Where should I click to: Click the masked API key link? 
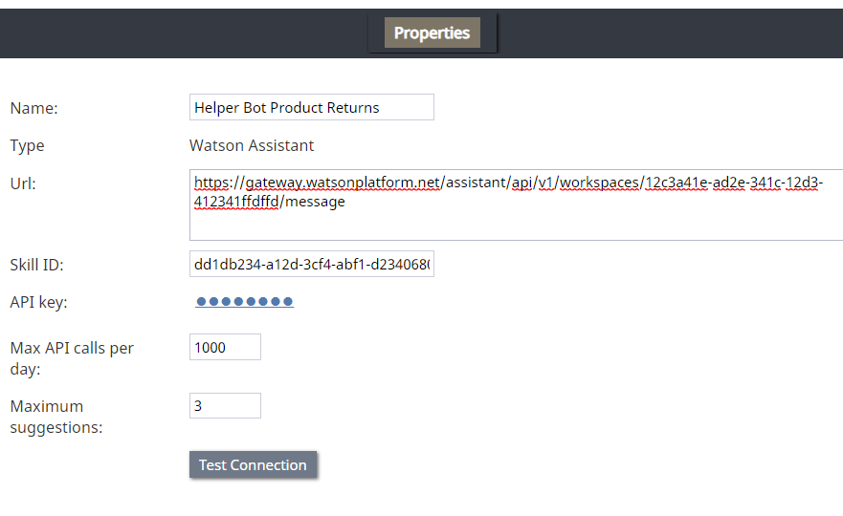[245, 302]
